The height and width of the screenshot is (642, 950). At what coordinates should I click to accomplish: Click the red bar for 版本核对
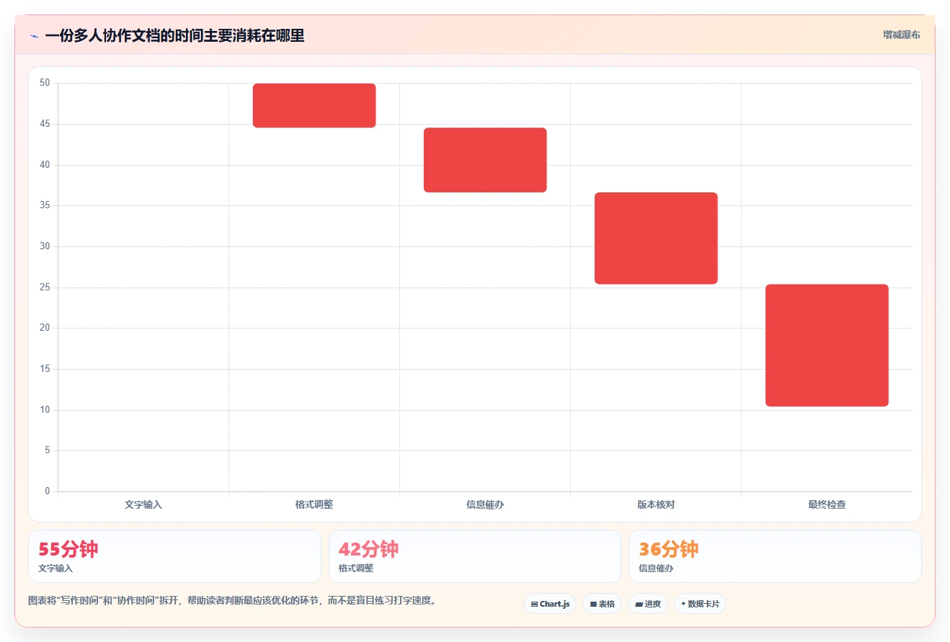[x=656, y=238]
